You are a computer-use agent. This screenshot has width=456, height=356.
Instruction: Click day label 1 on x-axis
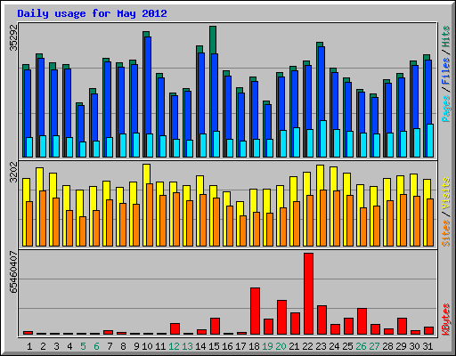point(29,346)
